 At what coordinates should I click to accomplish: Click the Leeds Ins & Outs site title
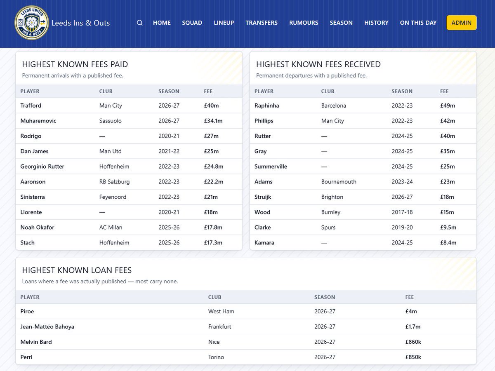coord(80,23)
